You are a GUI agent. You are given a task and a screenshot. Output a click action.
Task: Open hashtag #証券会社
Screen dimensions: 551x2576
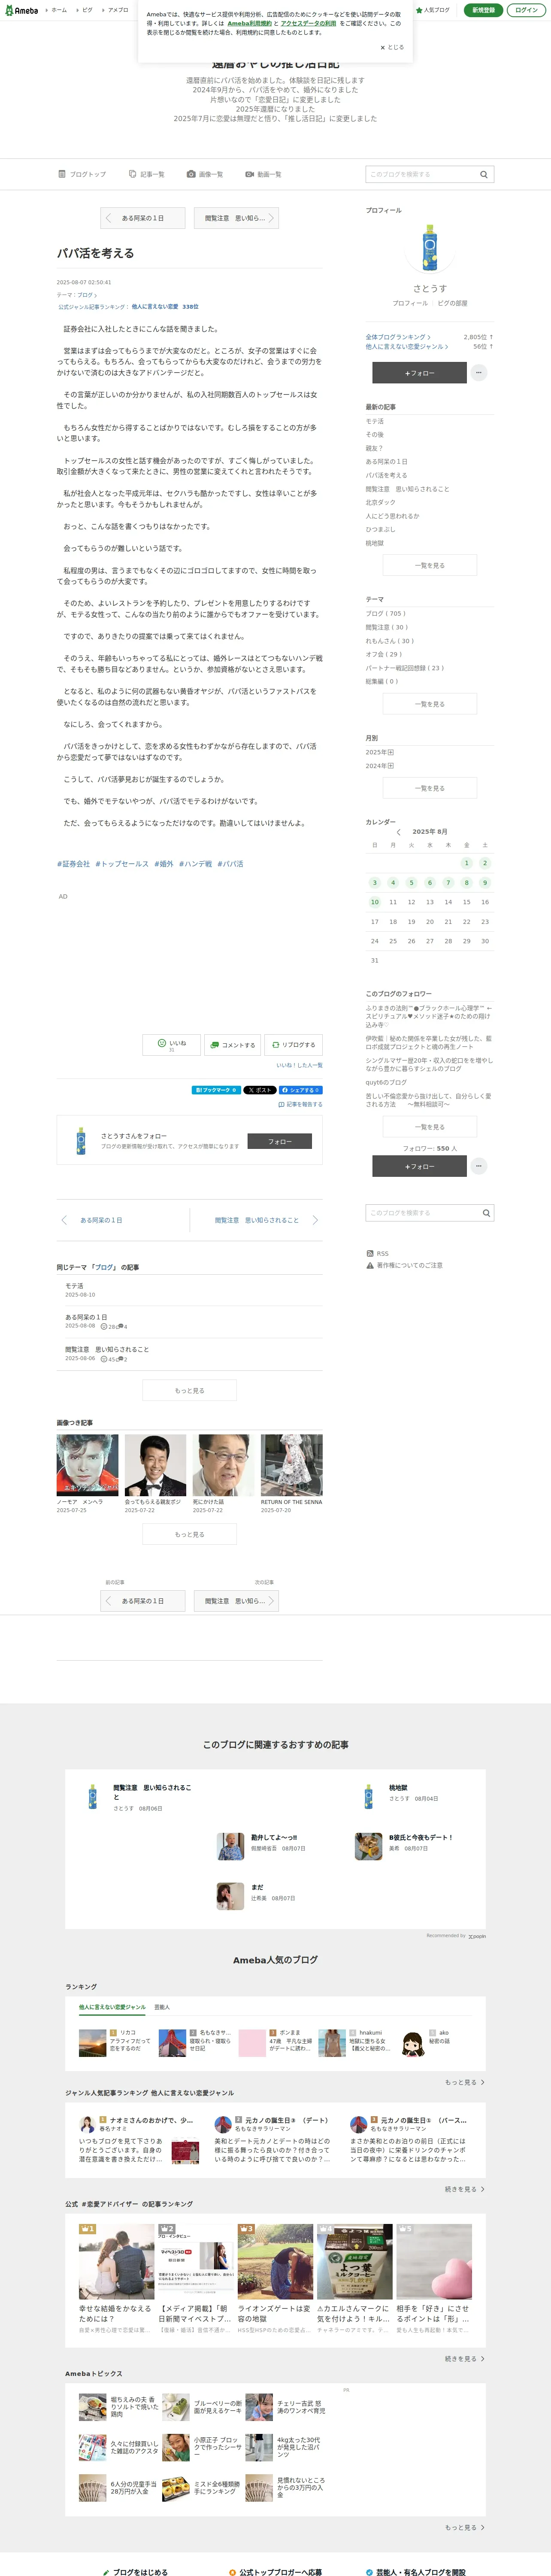point(73,864)
